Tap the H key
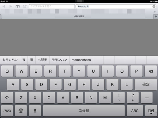Image resolution: width=158 pixels, height=118 pixels. click(84, 84)
